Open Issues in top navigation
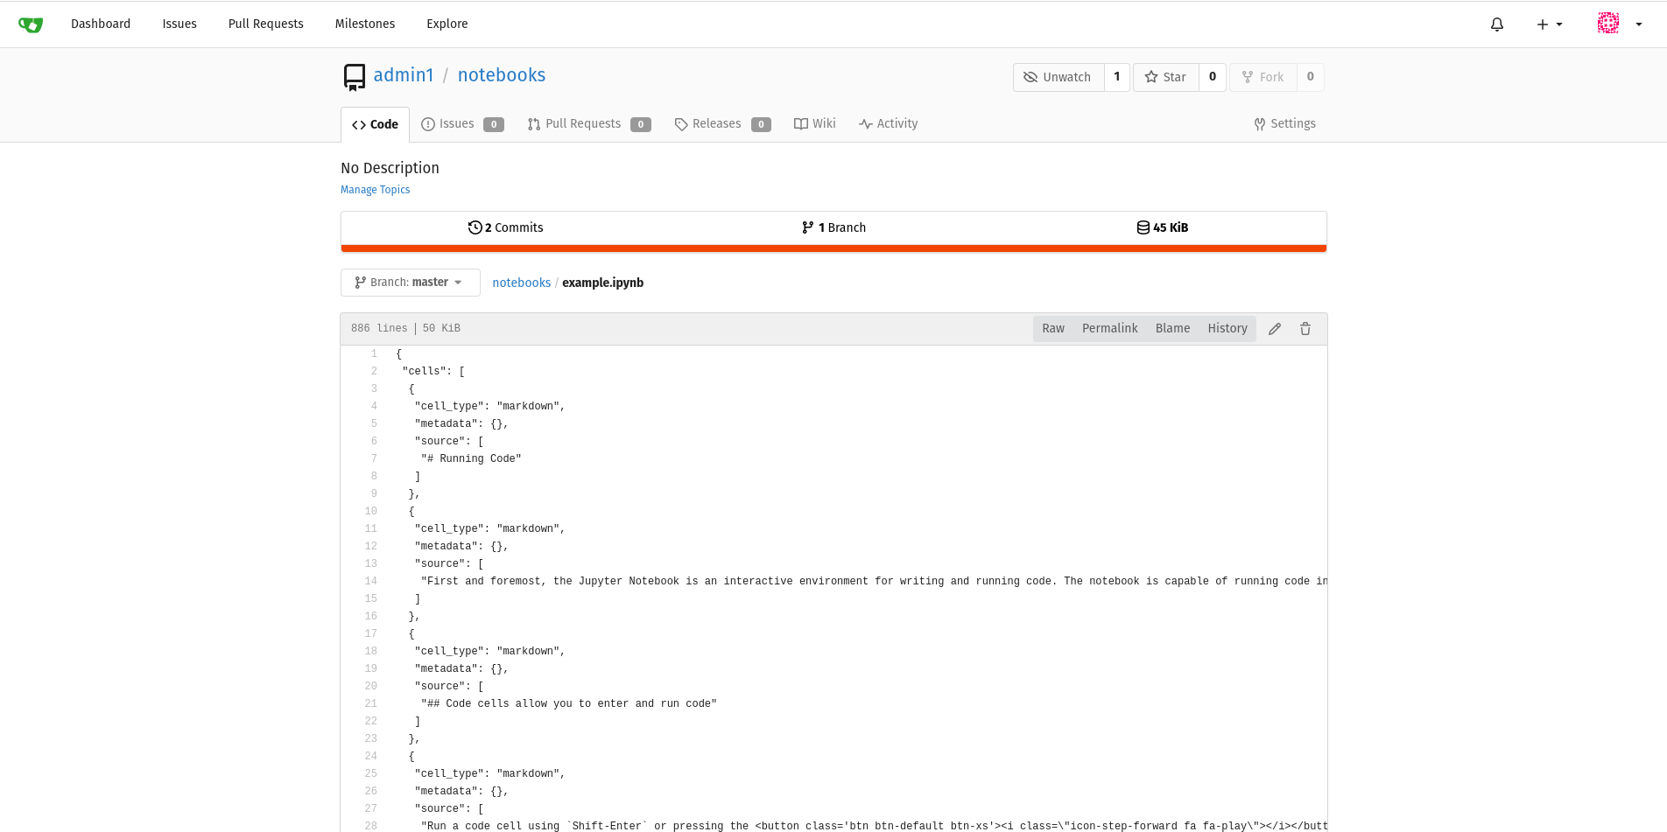Screen dimensions: 1667x832 [179, 24]
